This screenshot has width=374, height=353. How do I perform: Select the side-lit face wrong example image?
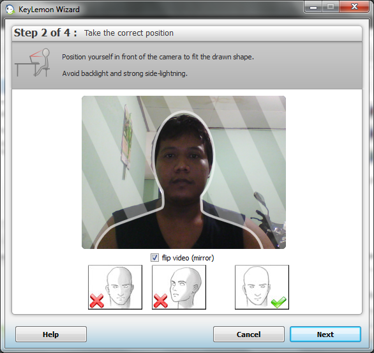pyautogui.click(x=116, y=287)
